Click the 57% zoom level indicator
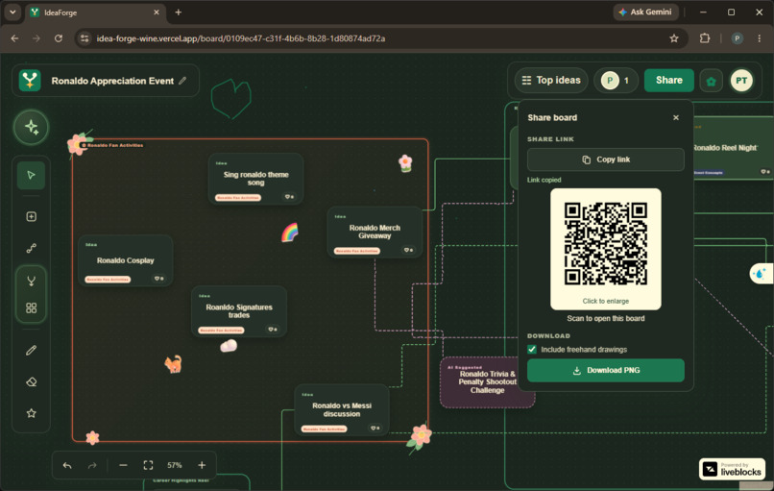This screenshot has height=491, width=774. pyautogui.click(x=174, y=465)
